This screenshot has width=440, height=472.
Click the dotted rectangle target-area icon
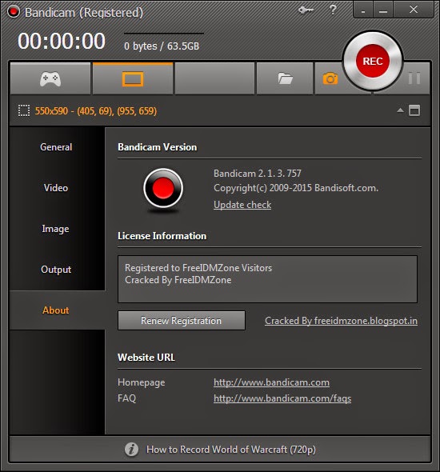click(x=24, y=110)
